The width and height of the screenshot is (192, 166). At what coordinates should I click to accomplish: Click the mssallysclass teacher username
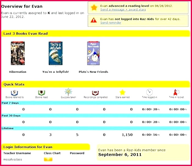point(13,159)
